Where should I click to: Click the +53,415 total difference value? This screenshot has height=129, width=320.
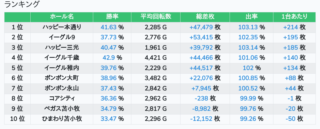pos(201,37)
